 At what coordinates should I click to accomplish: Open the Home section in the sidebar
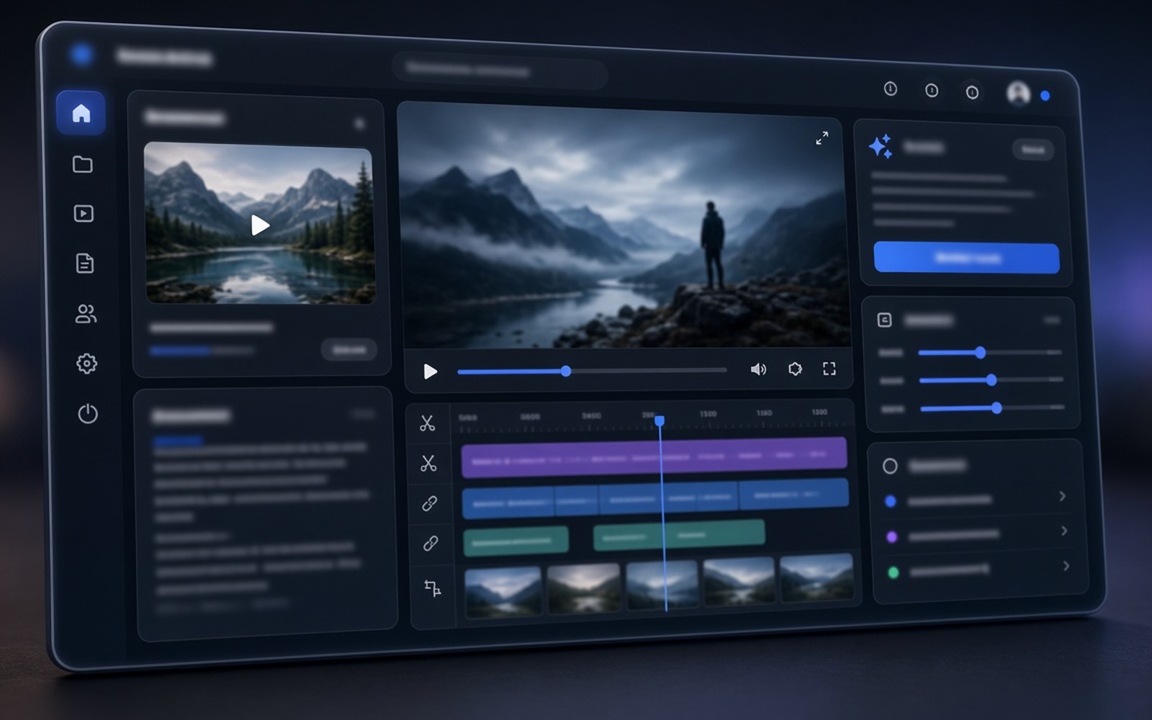tap(81, 113)
